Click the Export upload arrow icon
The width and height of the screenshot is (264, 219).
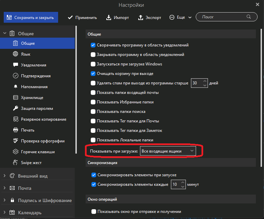[141, 18]
